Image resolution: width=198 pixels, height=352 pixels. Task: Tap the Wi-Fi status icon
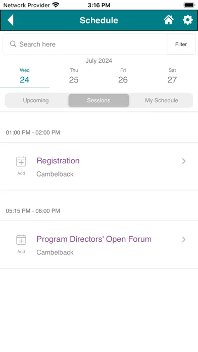[56, 5]
